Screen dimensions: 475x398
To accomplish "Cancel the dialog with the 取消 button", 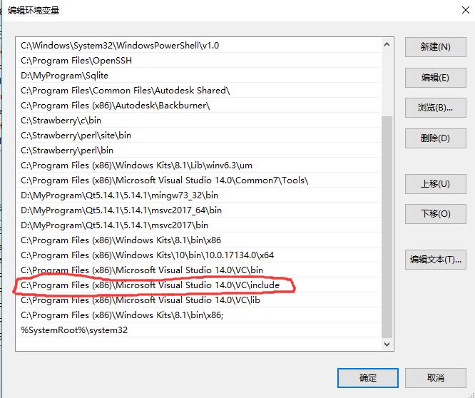I will tap(435, 378).
